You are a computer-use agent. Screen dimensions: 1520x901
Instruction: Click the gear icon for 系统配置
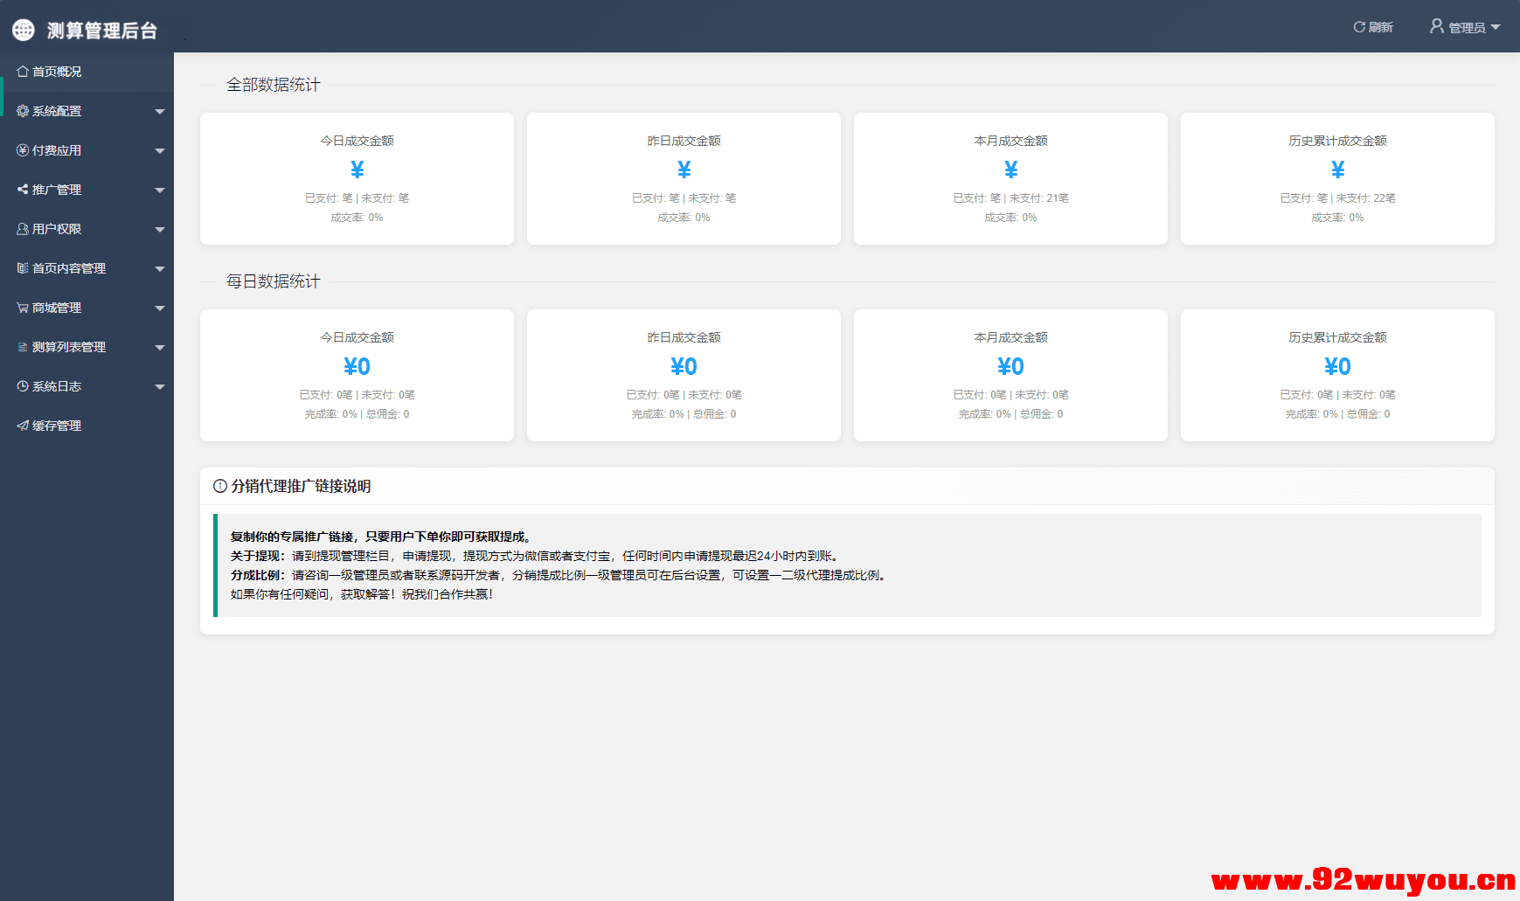(x=23, y=111)
